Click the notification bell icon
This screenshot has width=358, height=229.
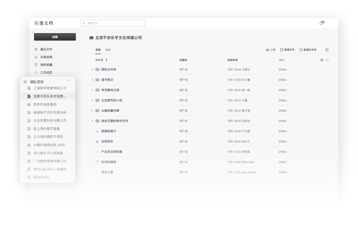tap(321, 23)
